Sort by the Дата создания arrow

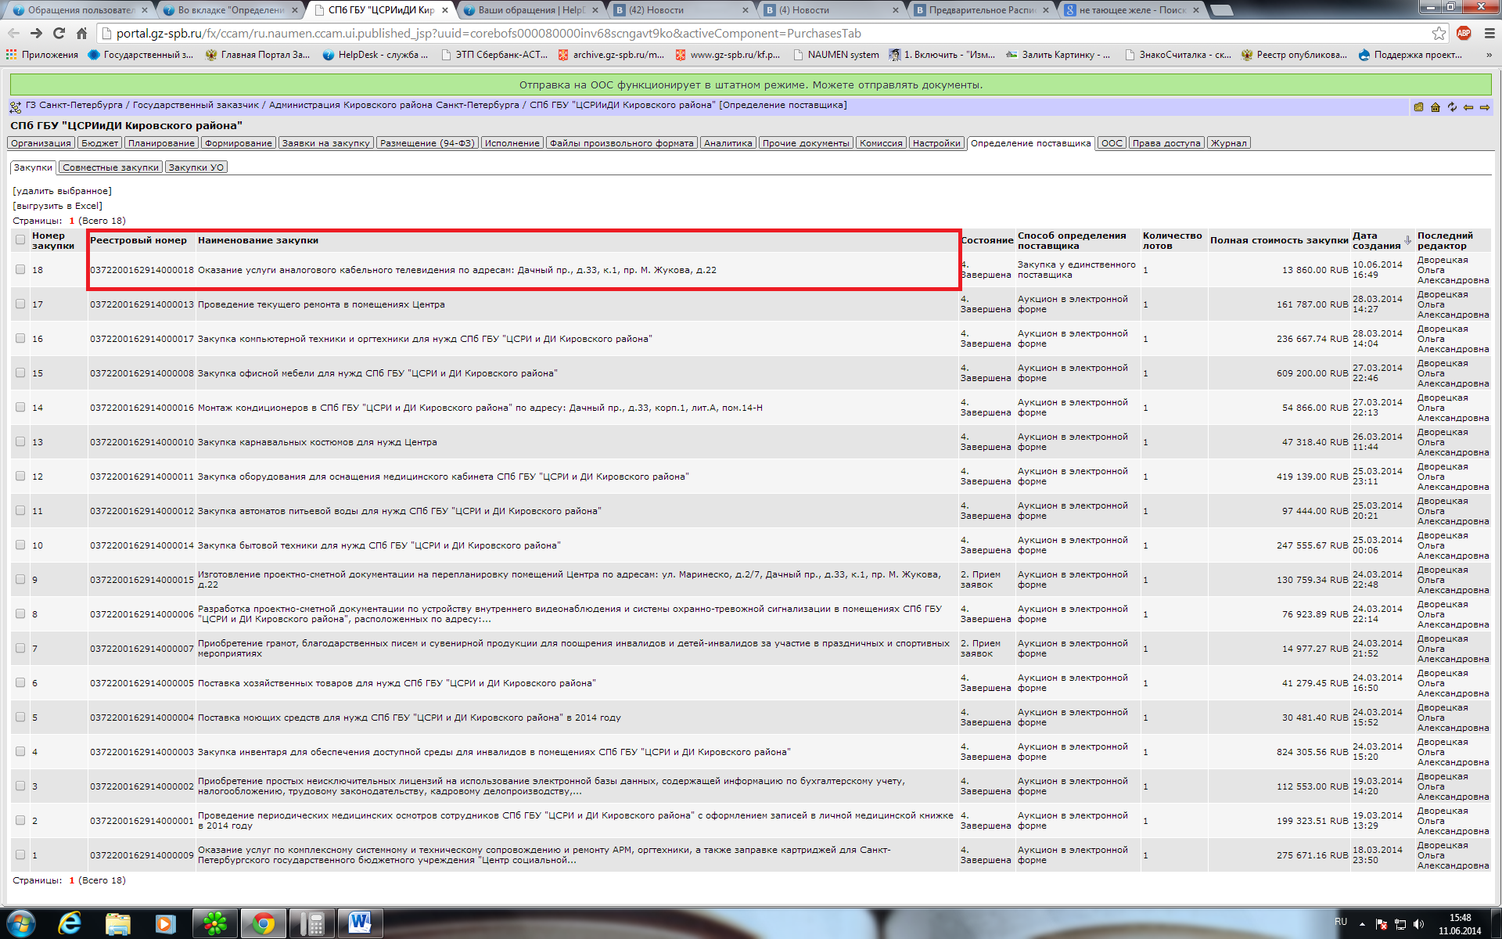tap(1407, 240)
